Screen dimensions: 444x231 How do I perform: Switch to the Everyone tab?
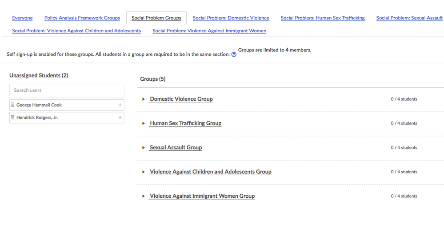click(x=22, y=18)
